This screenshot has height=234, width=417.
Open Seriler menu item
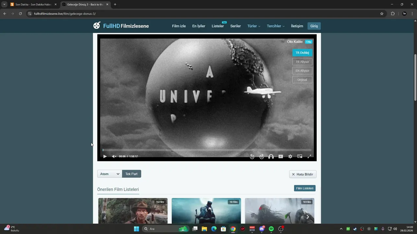pos(236,26)
